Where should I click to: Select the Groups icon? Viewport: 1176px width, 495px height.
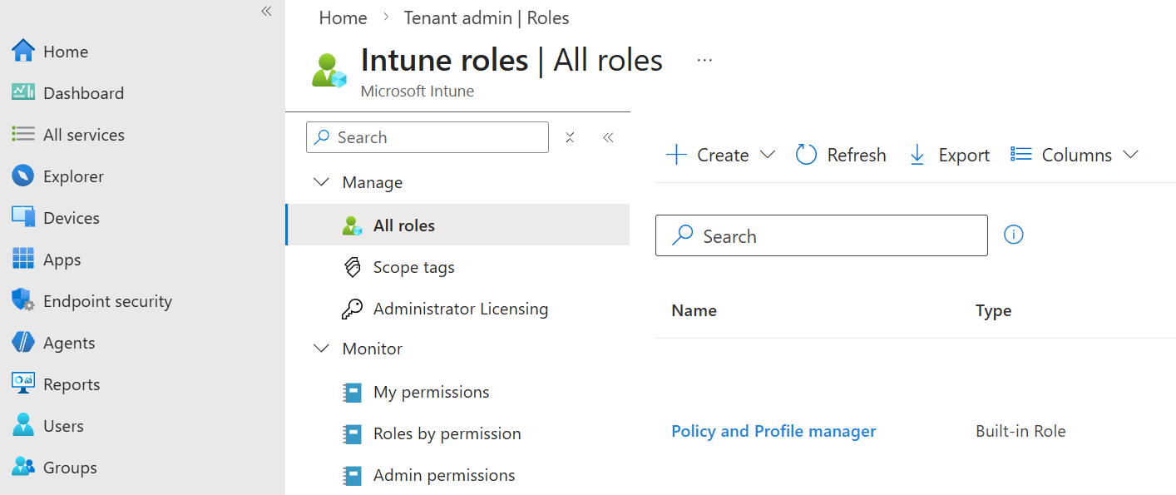point(67,467)
